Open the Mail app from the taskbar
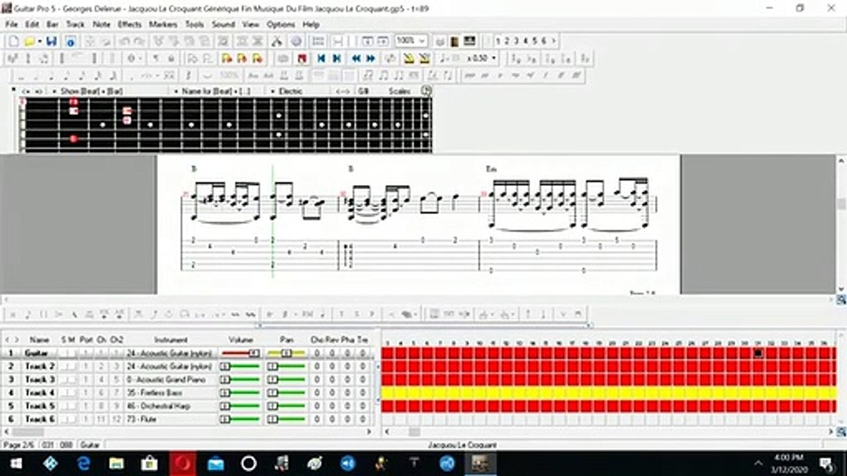Image resolution: width=847 pixels, height=476 pixels. (x=216, y=463)
